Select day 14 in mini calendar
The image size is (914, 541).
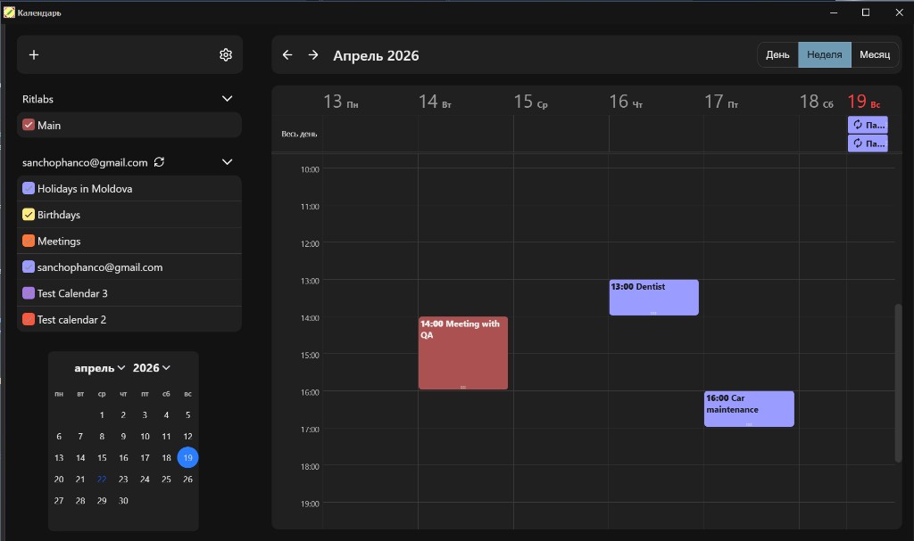80,458
